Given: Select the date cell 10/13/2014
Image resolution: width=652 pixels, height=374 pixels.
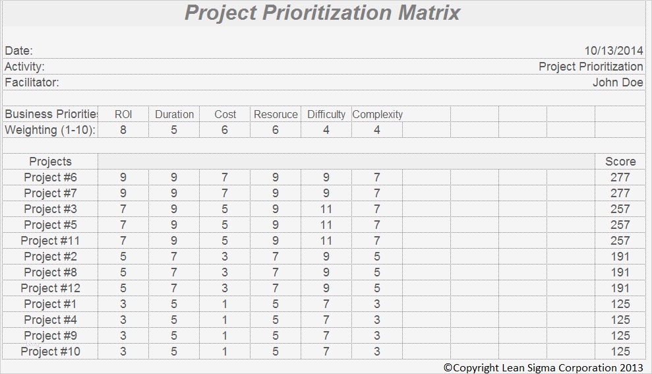Looking at the screenshot, I should coord(613,51).
